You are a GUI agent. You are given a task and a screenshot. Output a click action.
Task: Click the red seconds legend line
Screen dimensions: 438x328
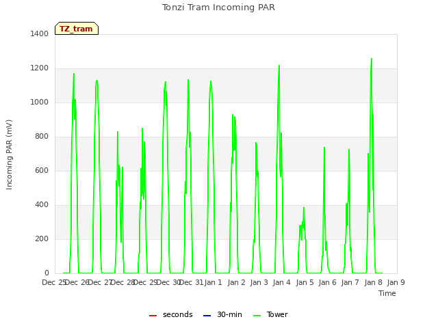point(153,316)
